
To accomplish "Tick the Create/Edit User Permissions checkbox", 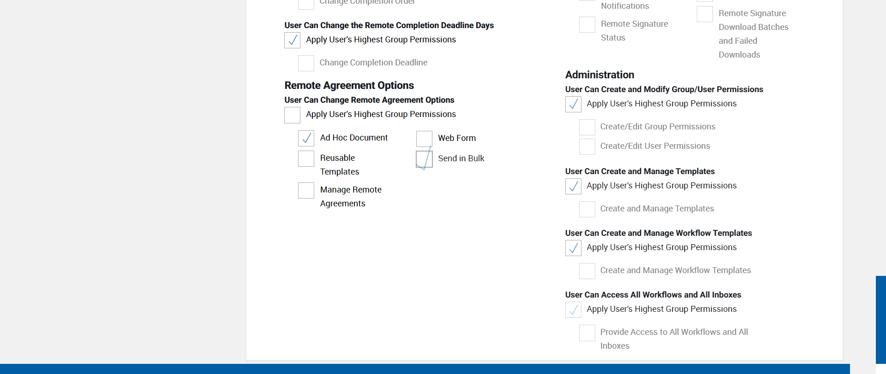I will click(x=587, y=146).
